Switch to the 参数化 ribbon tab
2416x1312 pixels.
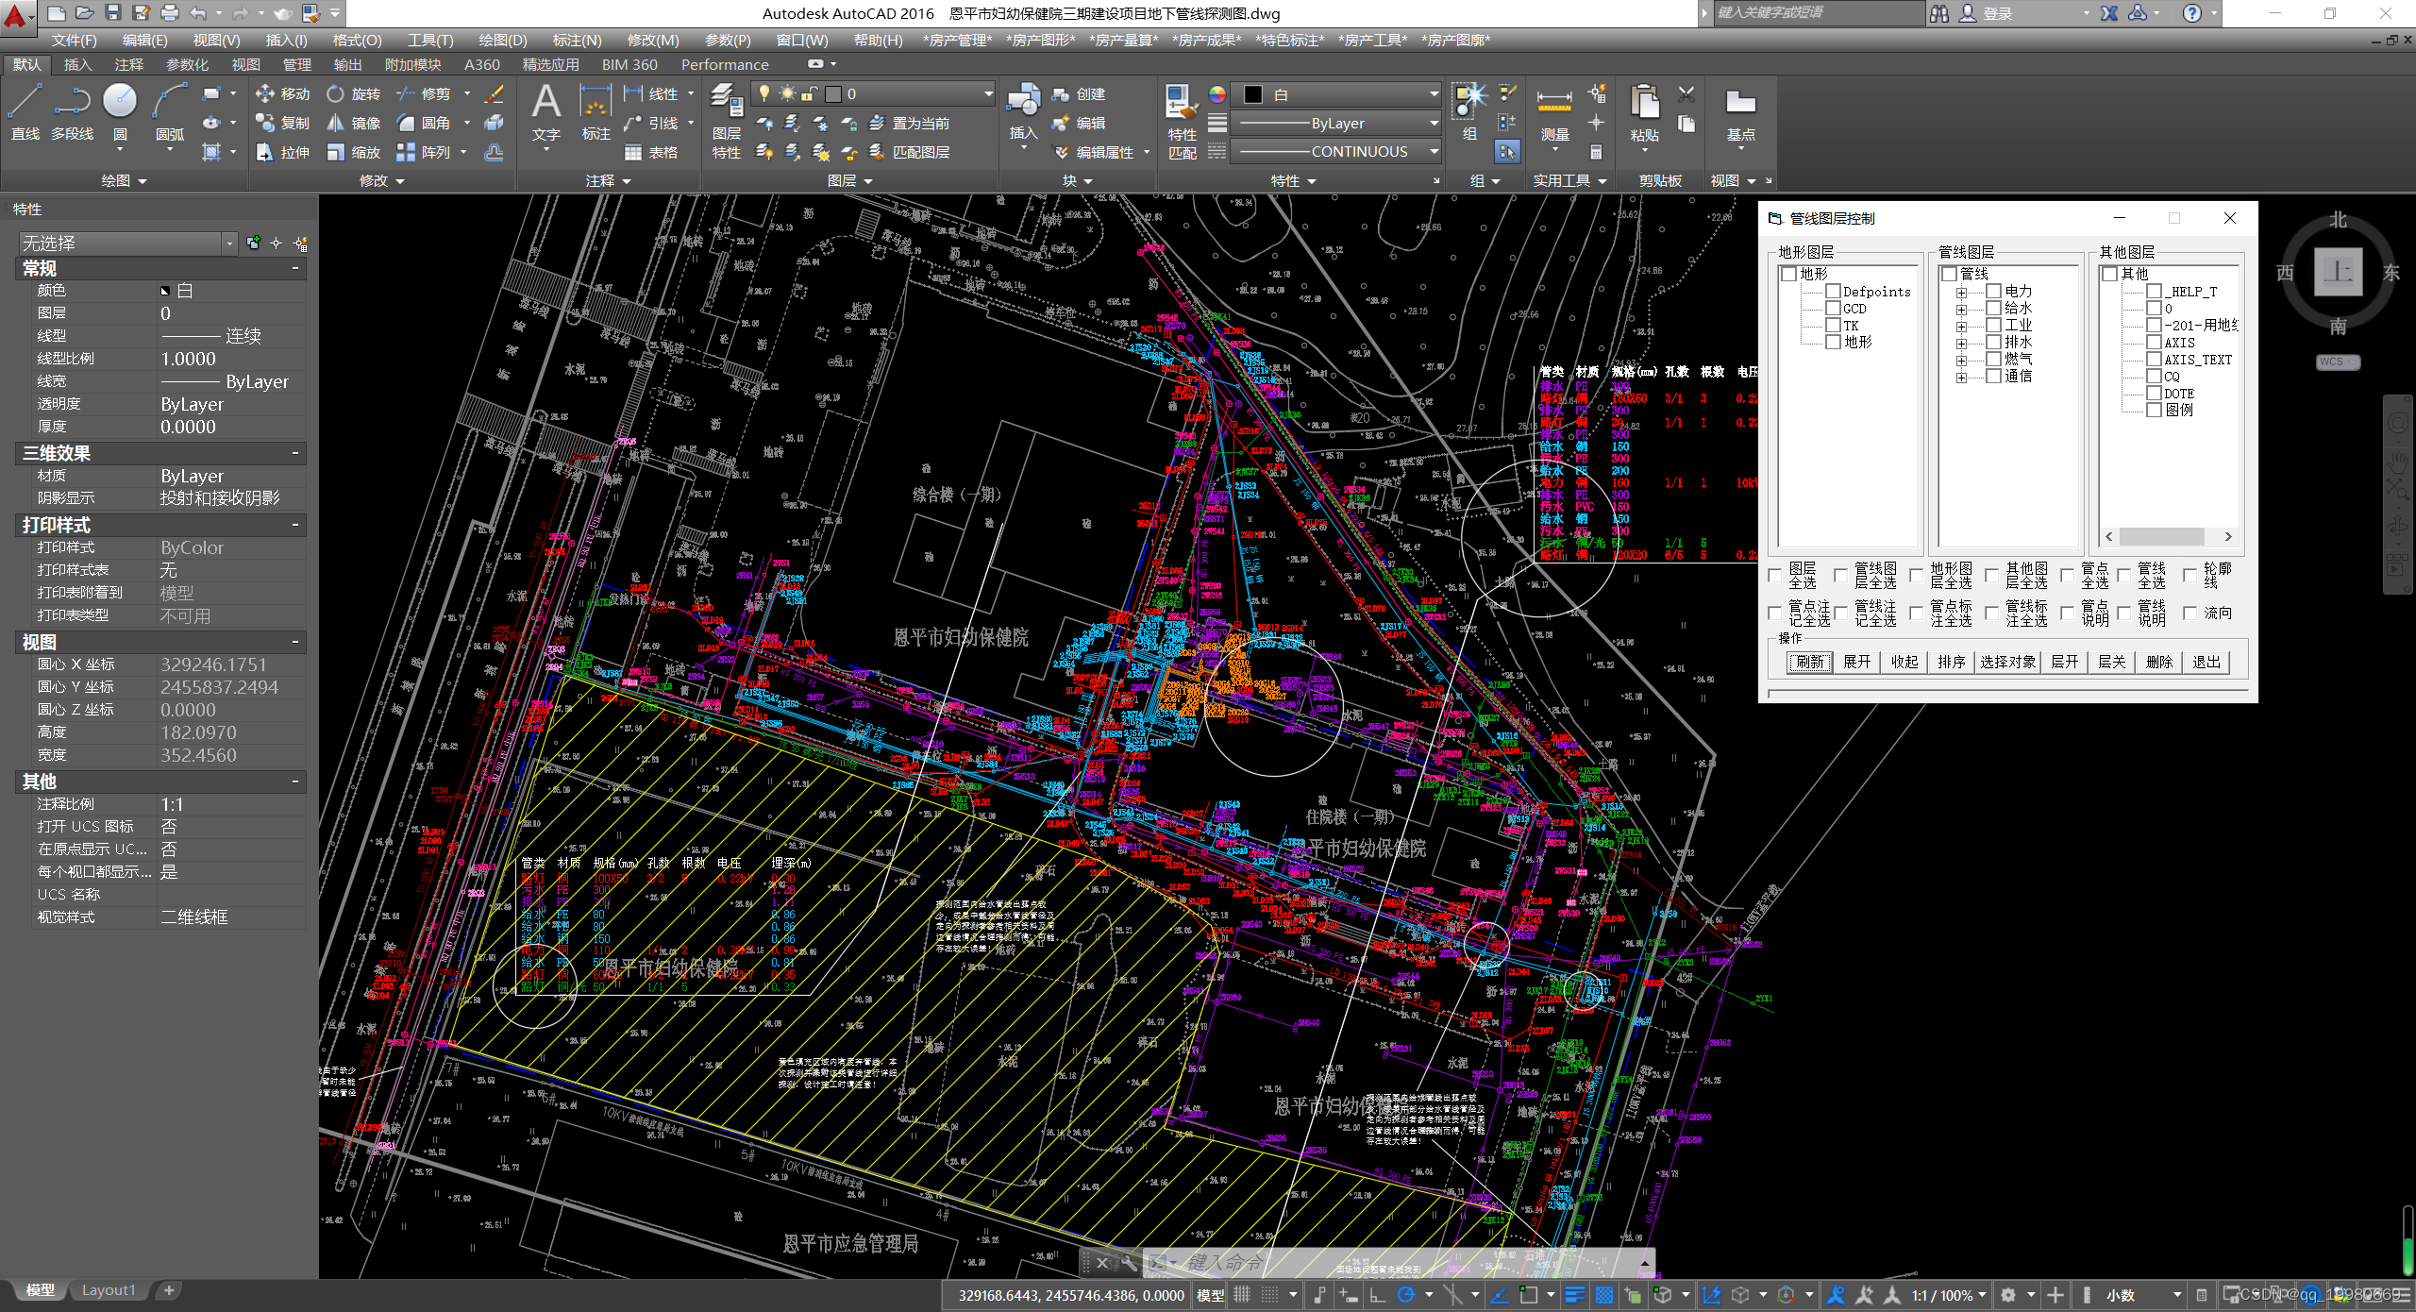187,64
